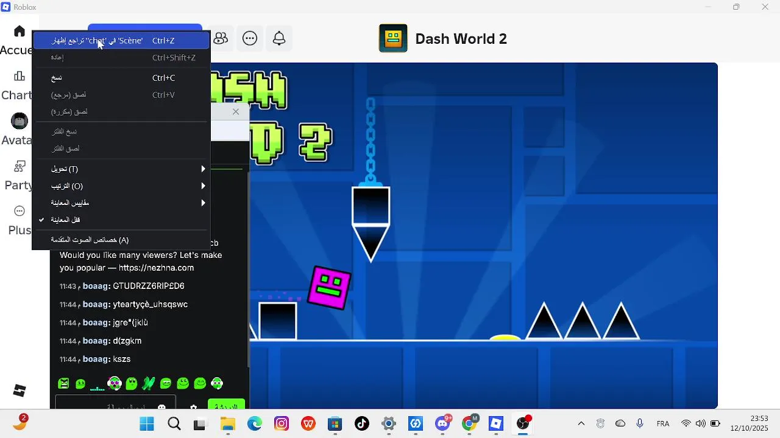Open the Windows Start button
Image resolution: width=780 pixels, height=438 pixels.
point(147,424)
